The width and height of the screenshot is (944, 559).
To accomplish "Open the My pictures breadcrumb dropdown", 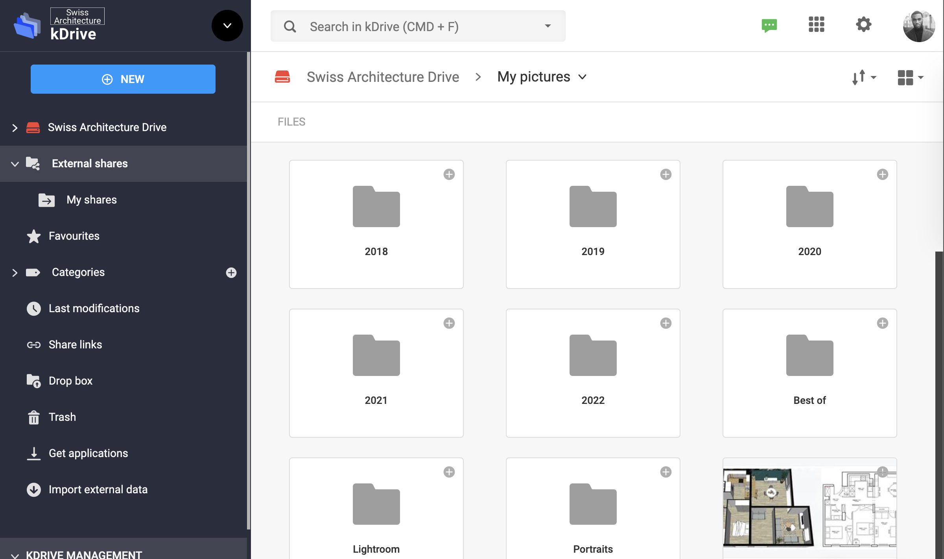I will click(583, 77).
